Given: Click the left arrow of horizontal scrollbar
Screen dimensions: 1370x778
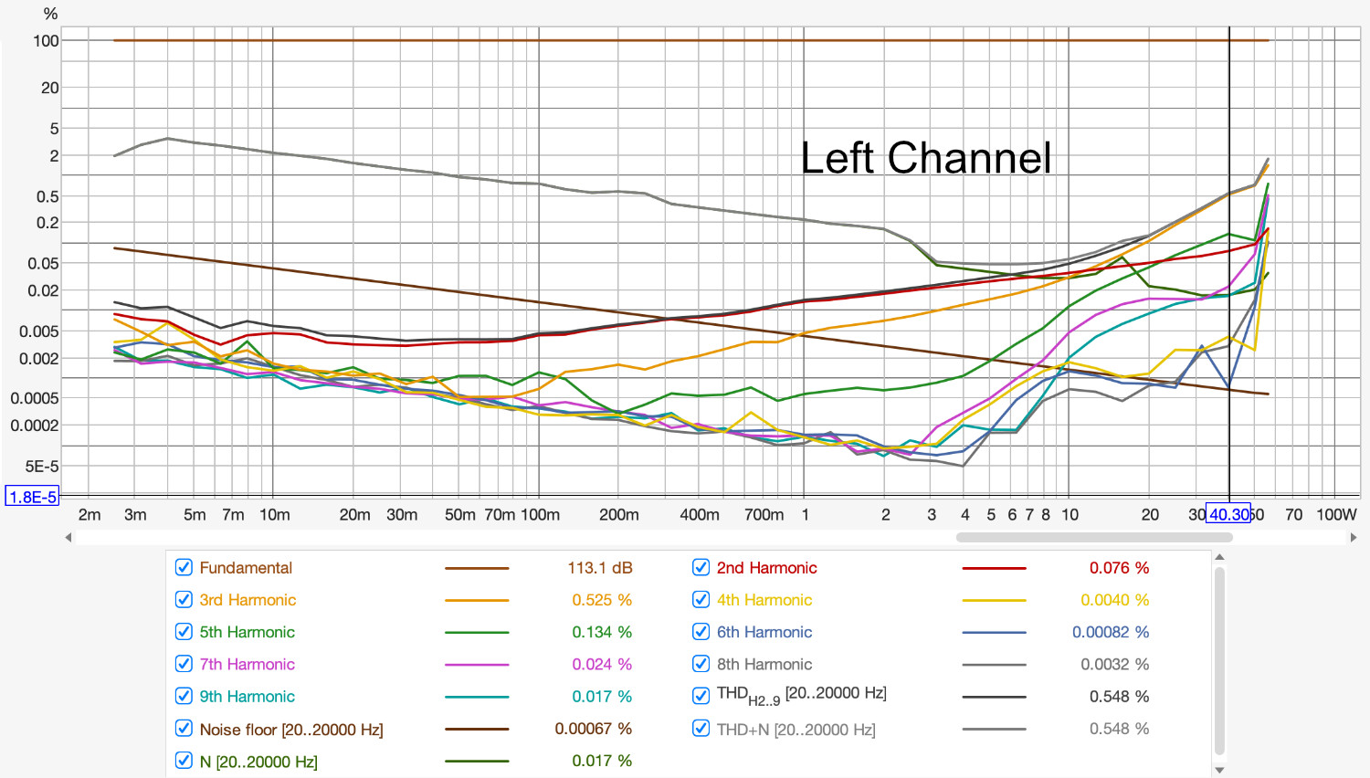Looking at the screenshot, I should pyautogui.click(x=68, y=537).
